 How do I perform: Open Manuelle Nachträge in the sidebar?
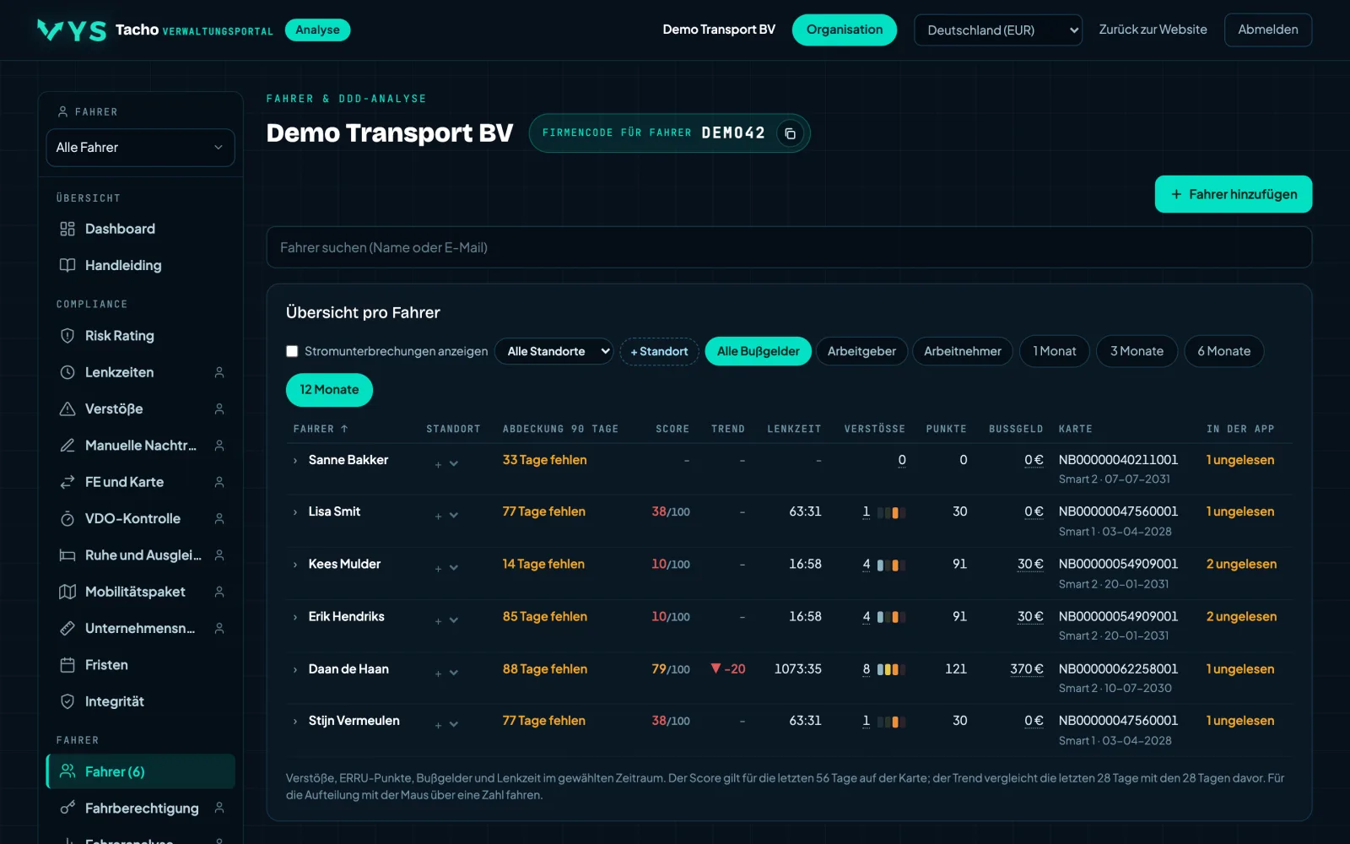point(140,445)
